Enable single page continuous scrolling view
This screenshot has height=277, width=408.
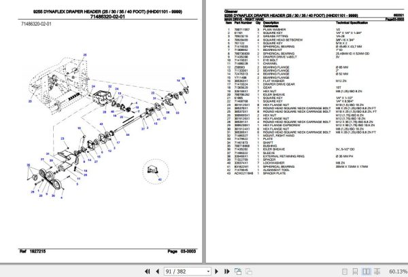[355, 272]
